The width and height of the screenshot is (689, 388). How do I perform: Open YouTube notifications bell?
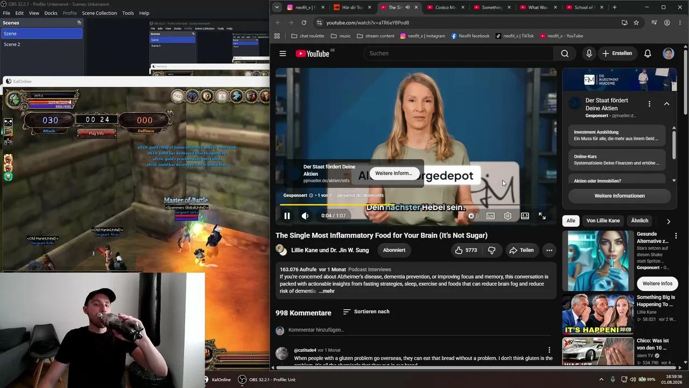pos(648,53)
